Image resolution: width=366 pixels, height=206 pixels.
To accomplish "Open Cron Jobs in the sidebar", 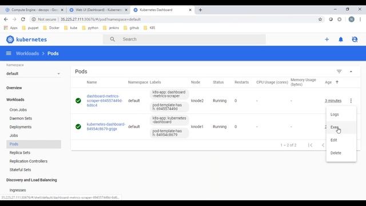I will pyautogui.click(x=18, y=110).
